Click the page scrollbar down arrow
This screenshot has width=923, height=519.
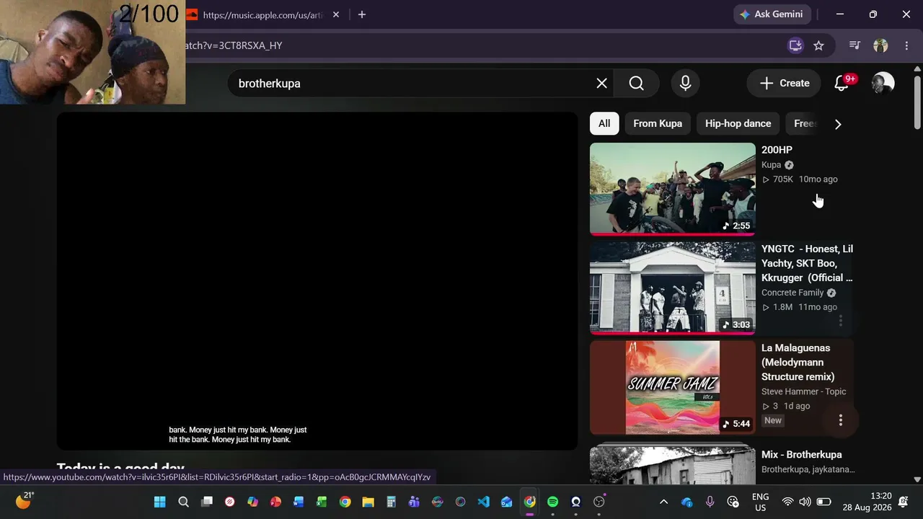point(917,479)
